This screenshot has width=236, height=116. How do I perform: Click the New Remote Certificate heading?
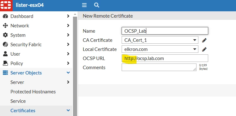point(108,16)
